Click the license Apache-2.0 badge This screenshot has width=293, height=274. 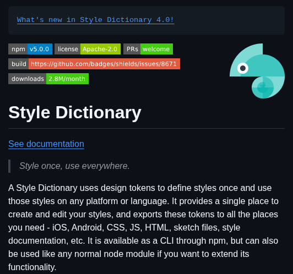coord(88,49)
